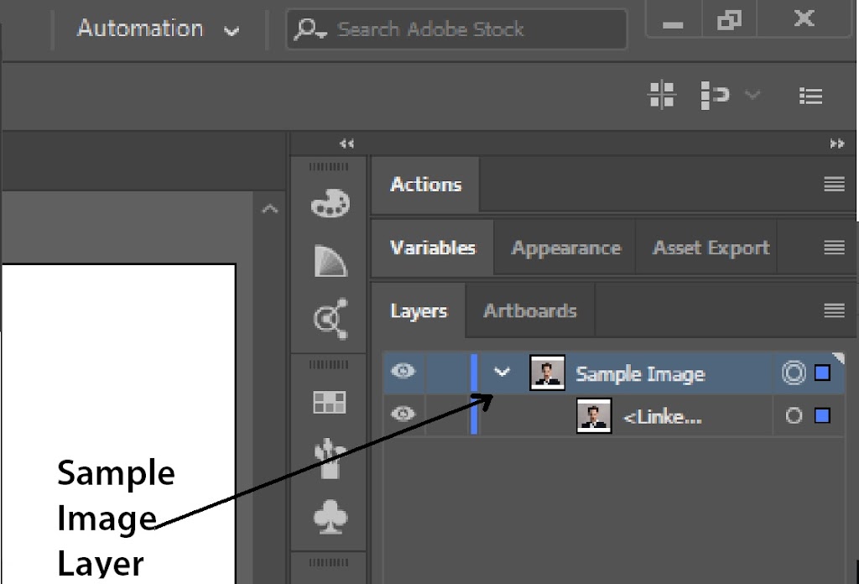Open the Symbols panel club icon
This screenshot has height=584, width=859.
pyautogui.click(x=330, y=518)
